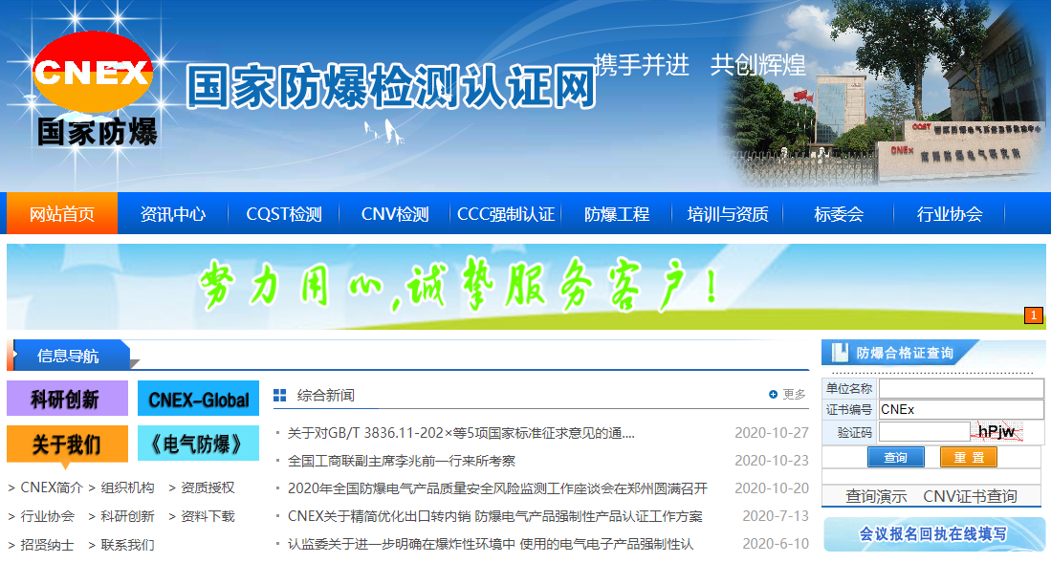1051x563 pixels.
Task: Click the 国家防爆检测认证网 title
Action: (391, 87)
